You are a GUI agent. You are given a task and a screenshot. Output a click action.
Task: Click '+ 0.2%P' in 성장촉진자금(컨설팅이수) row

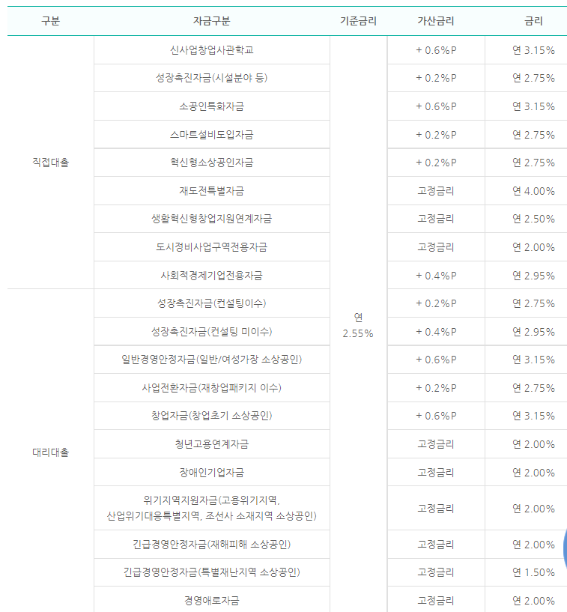[x=436, y=303]
